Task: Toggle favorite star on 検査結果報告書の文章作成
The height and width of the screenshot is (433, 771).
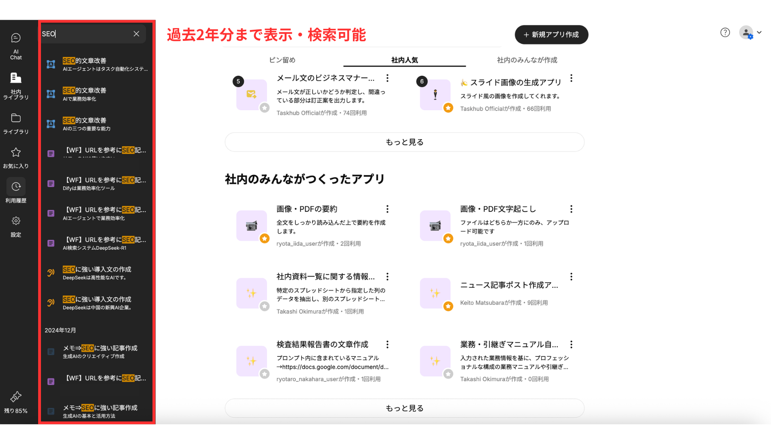Action: point(265,374)
